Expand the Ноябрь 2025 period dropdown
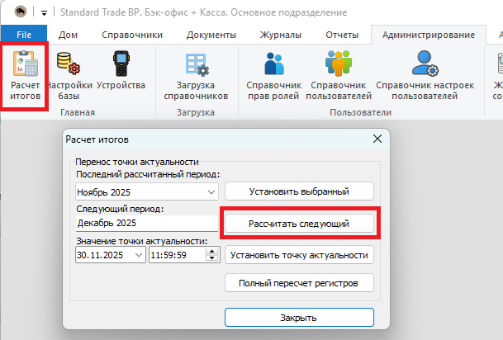This screenshot has height=340, width=503. (211, 192)
